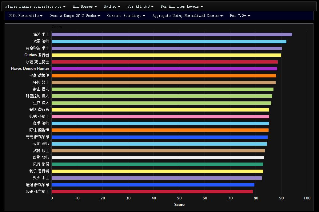This screenshot has height=212, width=319.
Task: Click the top purple 痛苦 术士 bar
Action: 172,35
